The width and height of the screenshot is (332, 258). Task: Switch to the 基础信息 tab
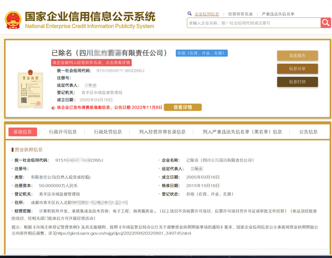click(22, 132)
